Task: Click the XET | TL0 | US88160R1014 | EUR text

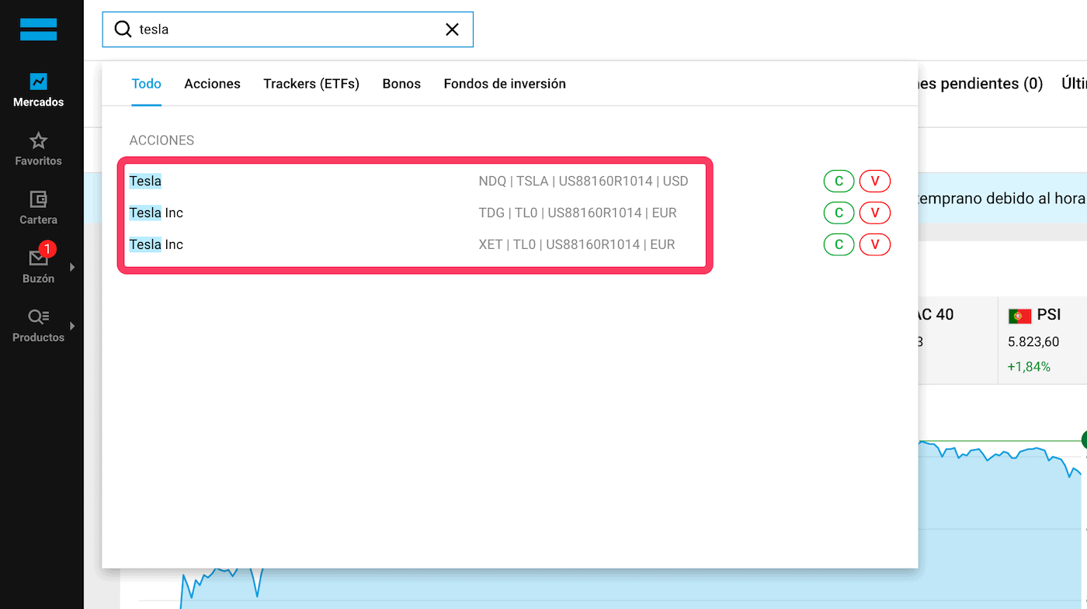Action: pyautogui.click(x=577, y=245)
